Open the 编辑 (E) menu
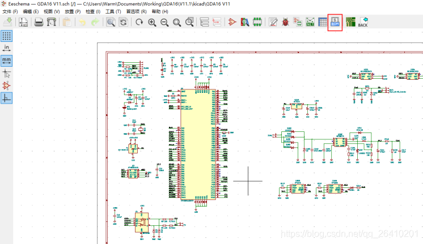 31,11
